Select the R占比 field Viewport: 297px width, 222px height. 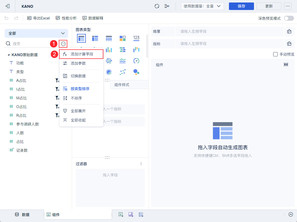pos(21,115)
